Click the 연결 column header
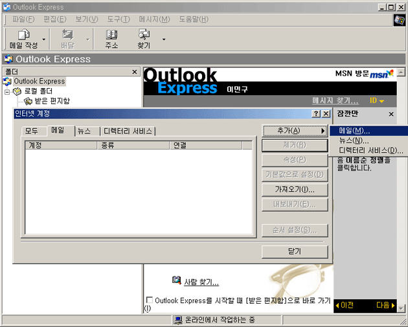 (x=206, y=145)
